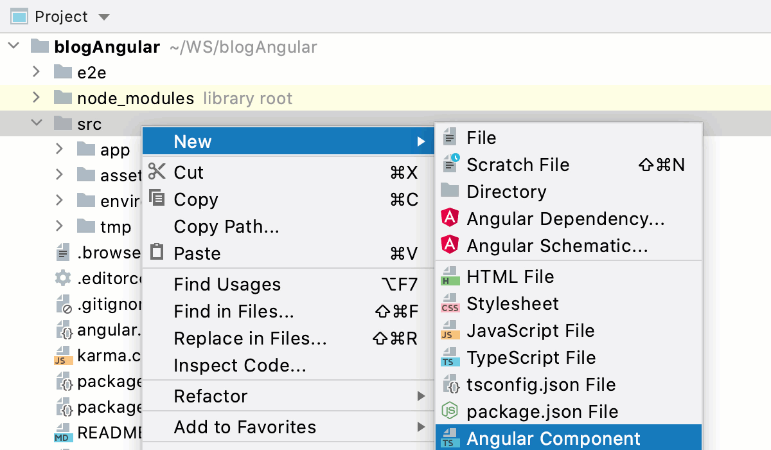This screenshot has height=450, width=771.
Task: Open the Project view switcher dropdown
Action: click(103, 17)
